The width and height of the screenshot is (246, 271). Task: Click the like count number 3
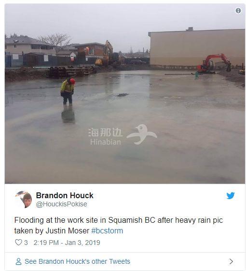(x=26, y=243)
